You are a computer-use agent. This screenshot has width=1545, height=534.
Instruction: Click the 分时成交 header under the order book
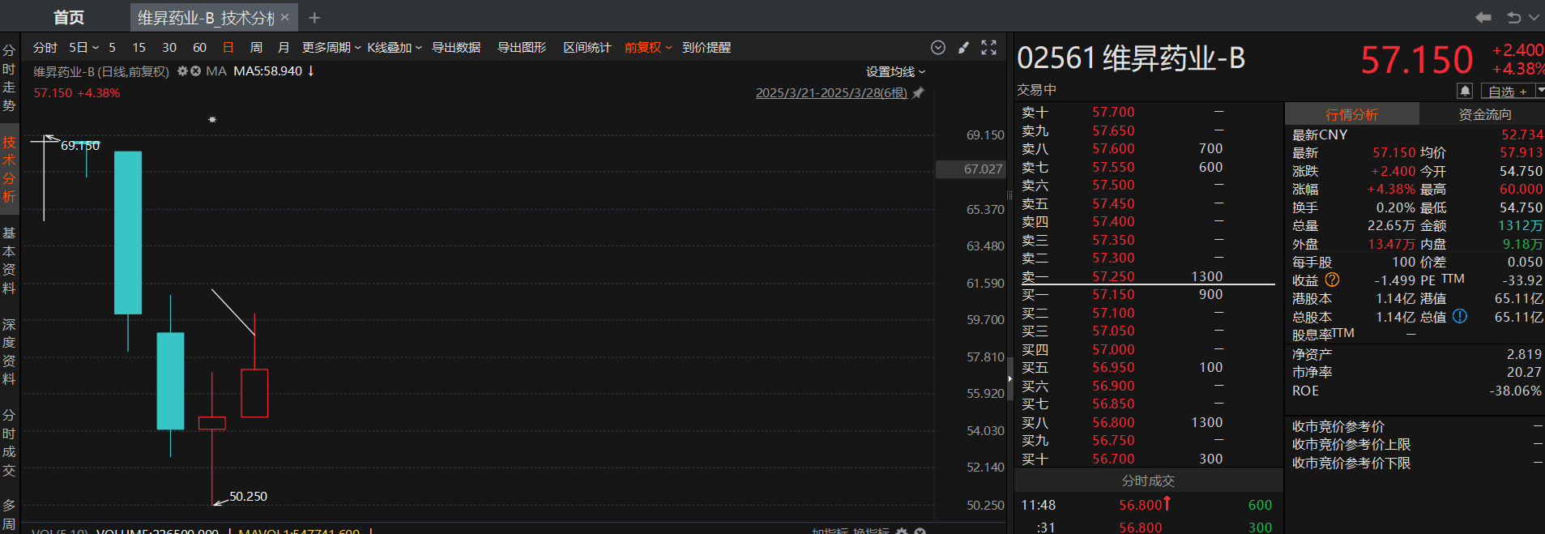(x=1148, y=481)
